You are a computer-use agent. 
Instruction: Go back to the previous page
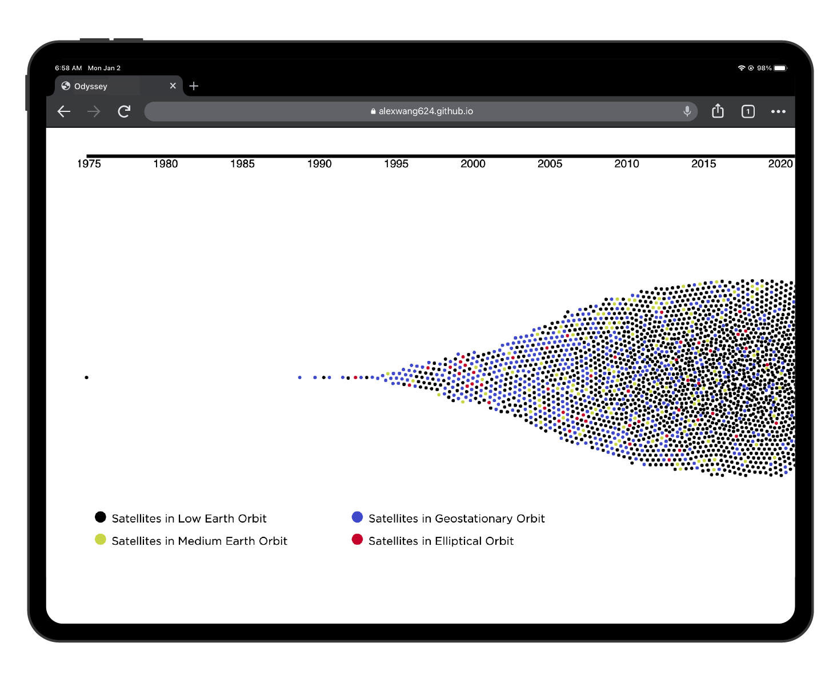pos(64,111)
